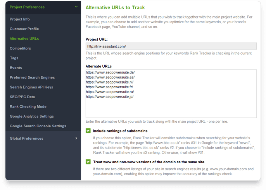The width and height of the screenshot is (266, 190).
Task: Click the Project URL field
Action: [171, 46]
